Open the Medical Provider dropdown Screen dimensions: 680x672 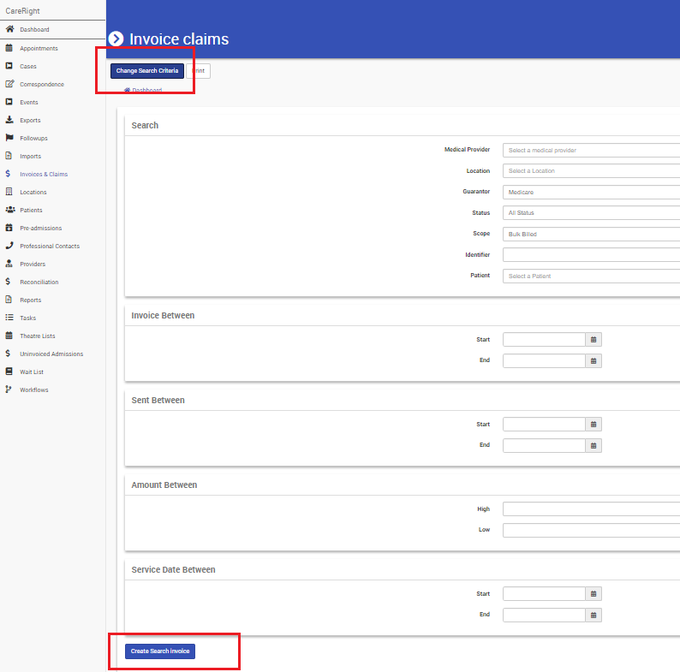(591, 150)
